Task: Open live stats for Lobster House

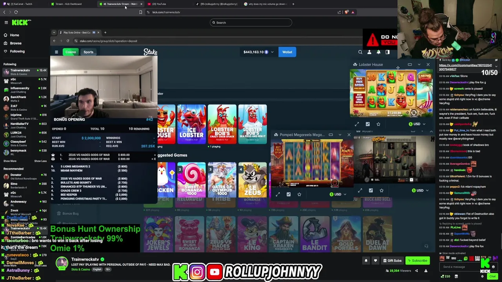Action: click(367, 124)
